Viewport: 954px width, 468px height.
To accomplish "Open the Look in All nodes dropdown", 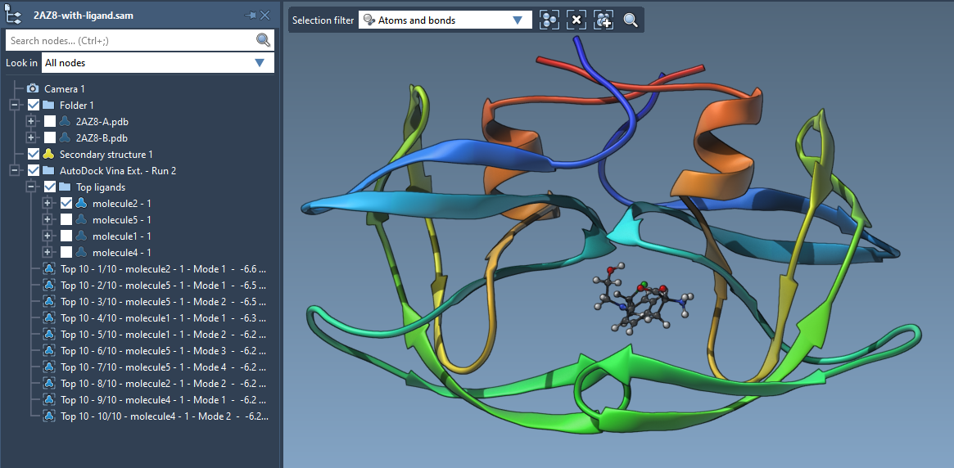I will [260, 63].
